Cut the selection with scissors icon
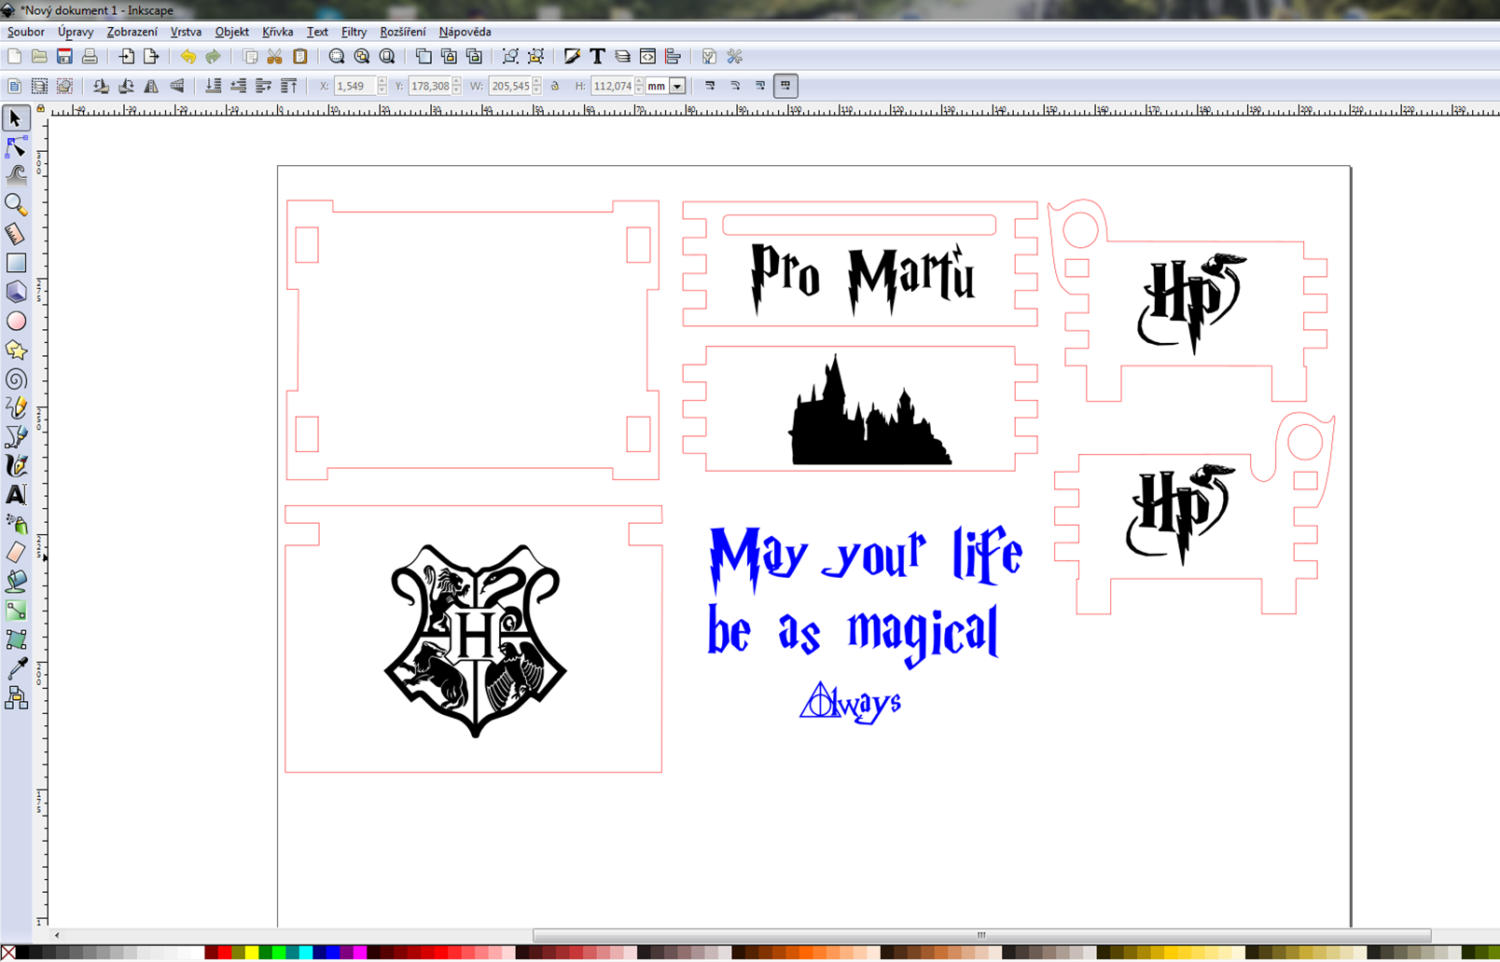This screenshot has height=962, width=1500. coord(274,57)
